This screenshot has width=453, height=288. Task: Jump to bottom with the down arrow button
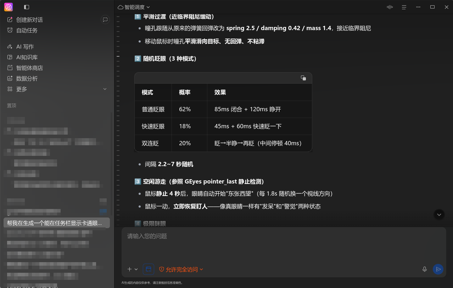(439, 214)
